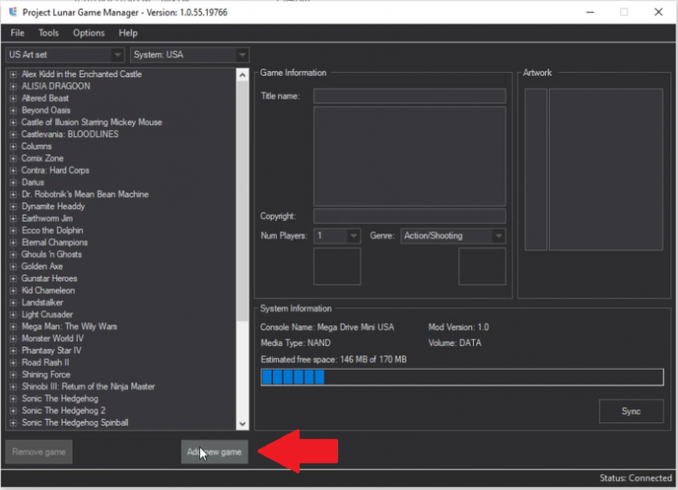Click the game list scroll down arrow
The height and width of the screenshot is (490, 678).
(x=242, y=423)
